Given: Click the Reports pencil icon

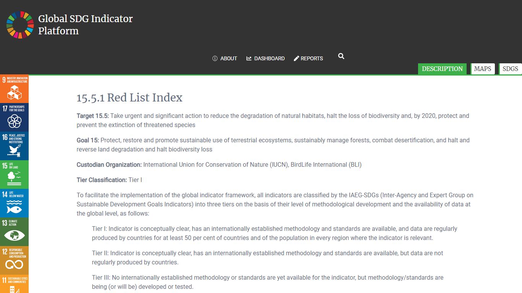Looking at the screenshot, I should 296,58.
